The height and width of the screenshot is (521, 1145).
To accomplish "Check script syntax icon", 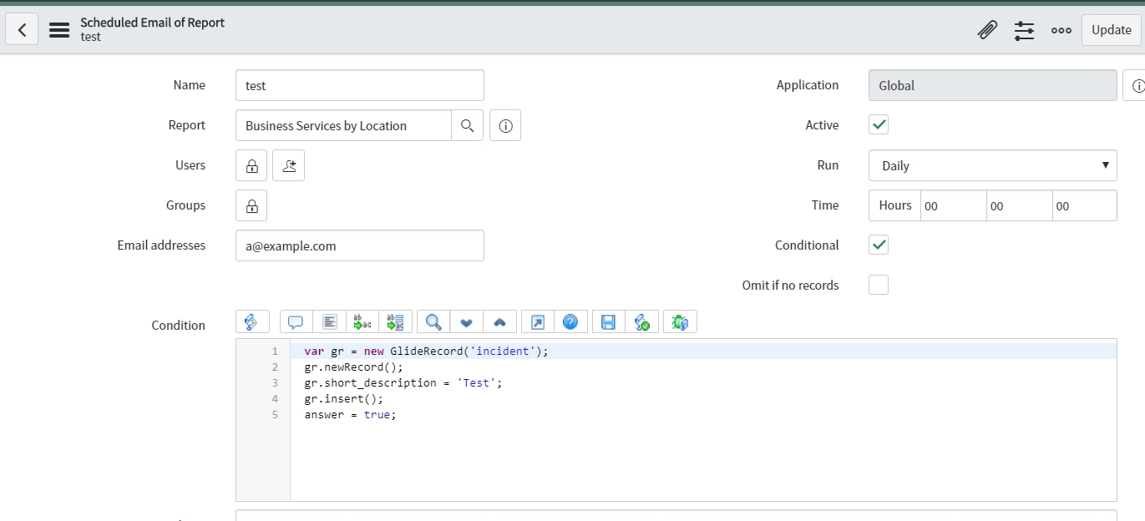I will click(642, 321).
